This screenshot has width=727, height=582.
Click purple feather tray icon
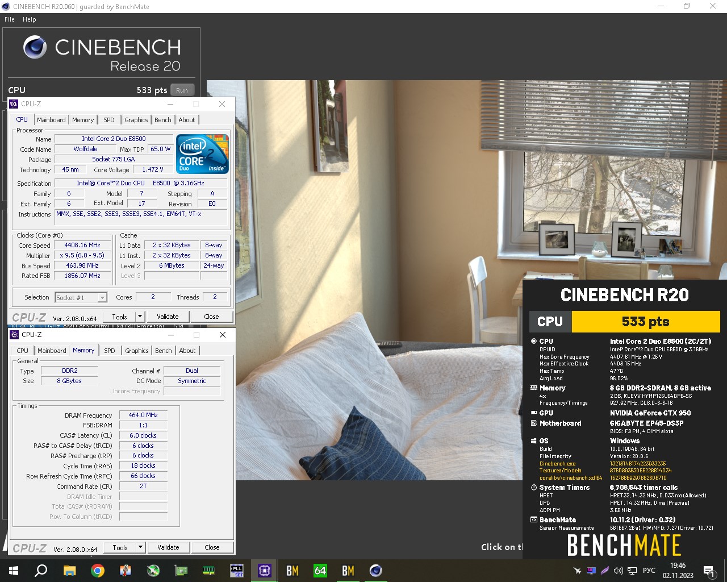605,571
